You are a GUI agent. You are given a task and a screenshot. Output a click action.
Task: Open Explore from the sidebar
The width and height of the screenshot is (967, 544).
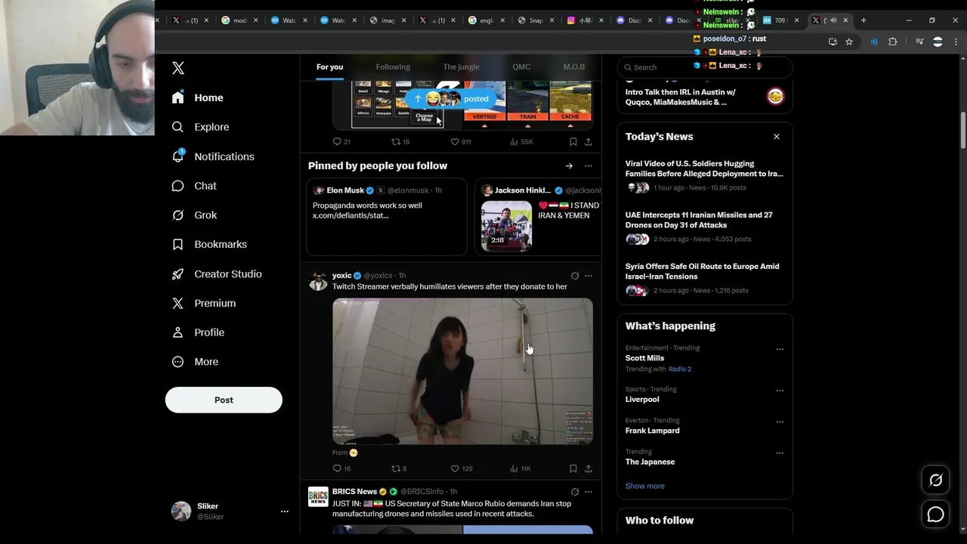200,127
